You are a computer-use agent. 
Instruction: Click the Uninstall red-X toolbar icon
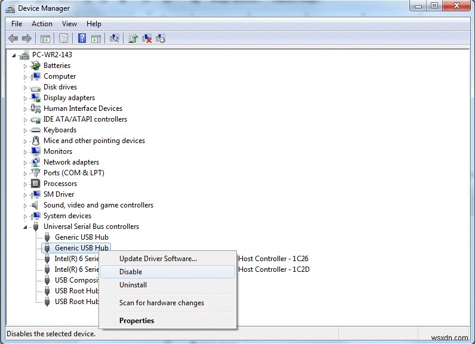click(x=147, y=38)
